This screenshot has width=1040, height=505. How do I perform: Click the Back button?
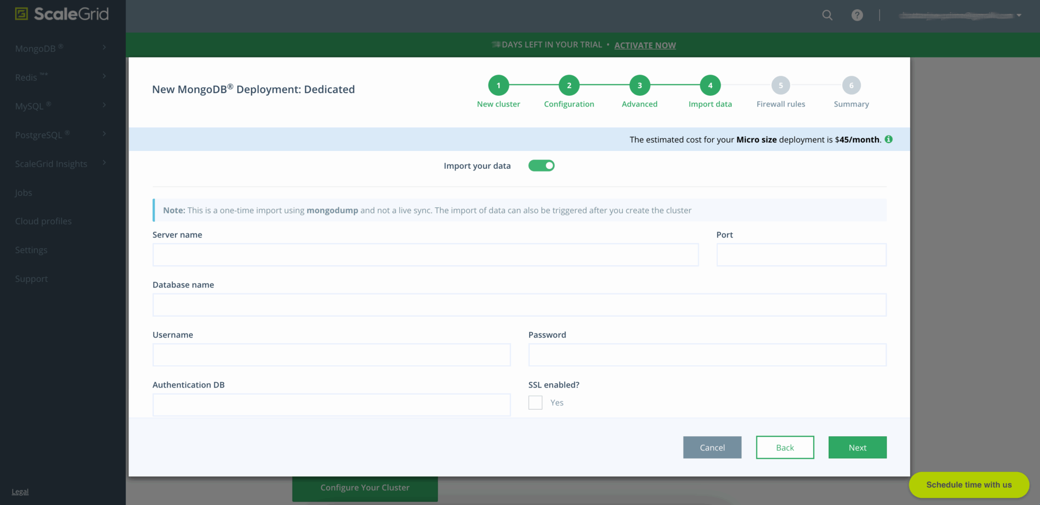784,448
